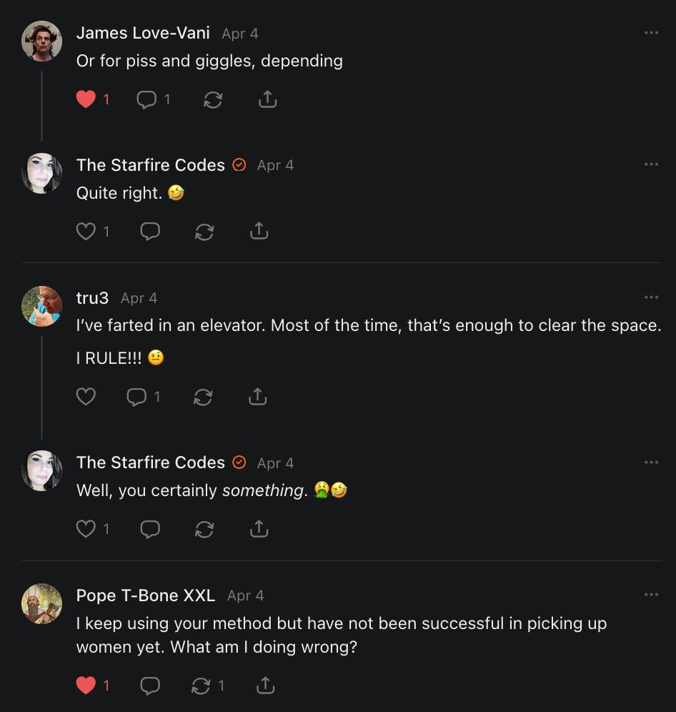Open tru3's profile name link

point(92,298)
